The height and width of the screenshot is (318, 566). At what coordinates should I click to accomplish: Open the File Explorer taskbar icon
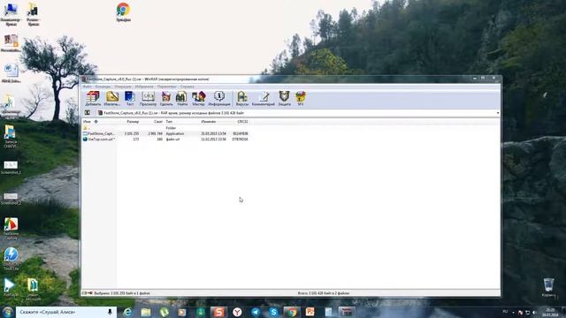[x=146, y=312]
